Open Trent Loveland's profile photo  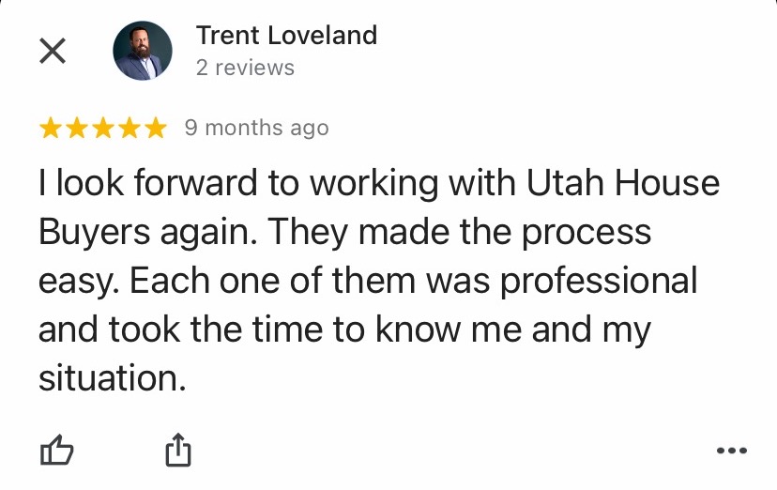tap(143, 51)
